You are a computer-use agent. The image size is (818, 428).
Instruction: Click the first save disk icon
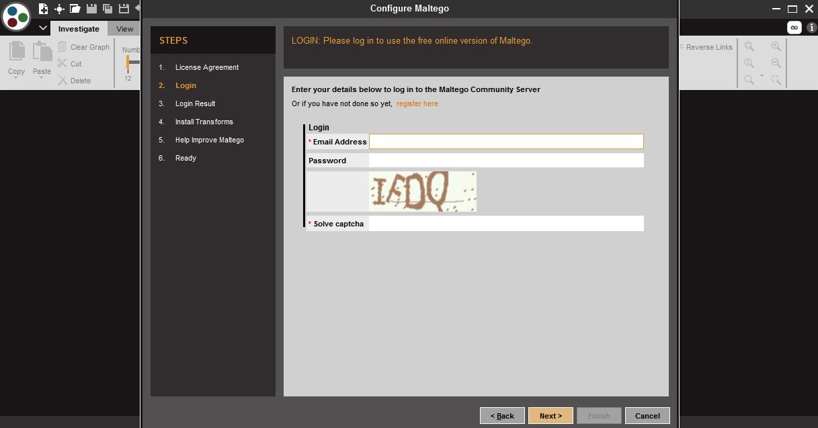tap(91, 9)
